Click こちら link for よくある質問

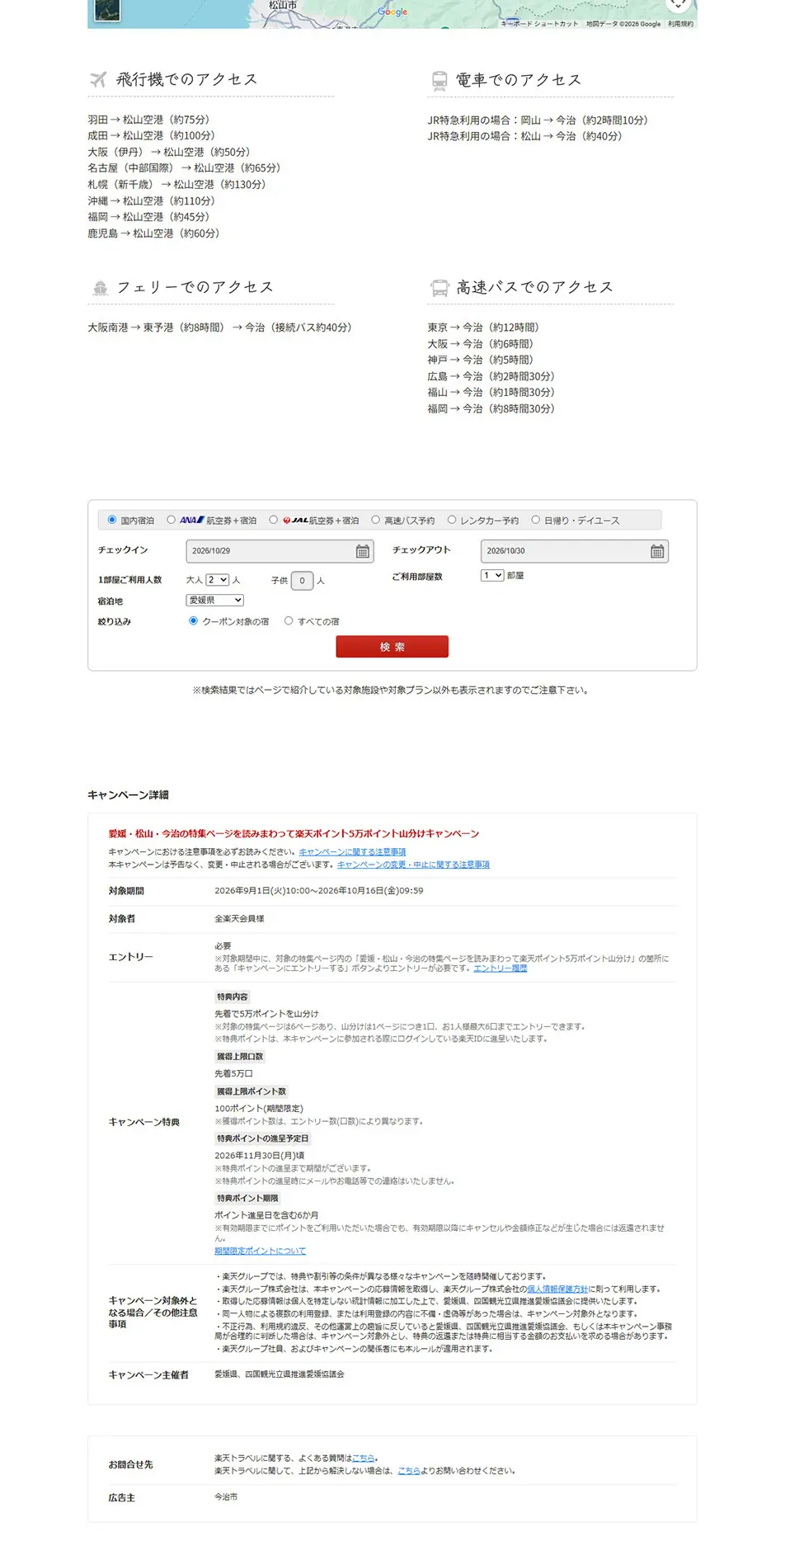coord(363,1458)
